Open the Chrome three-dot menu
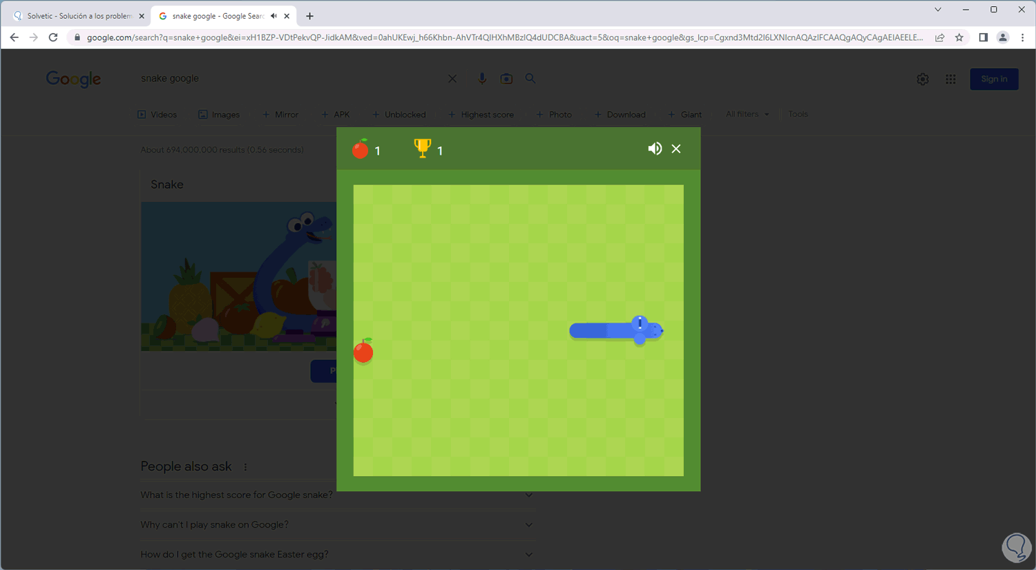The width and height of the screenshot is (1036, 570). (x=1023, y=37)
